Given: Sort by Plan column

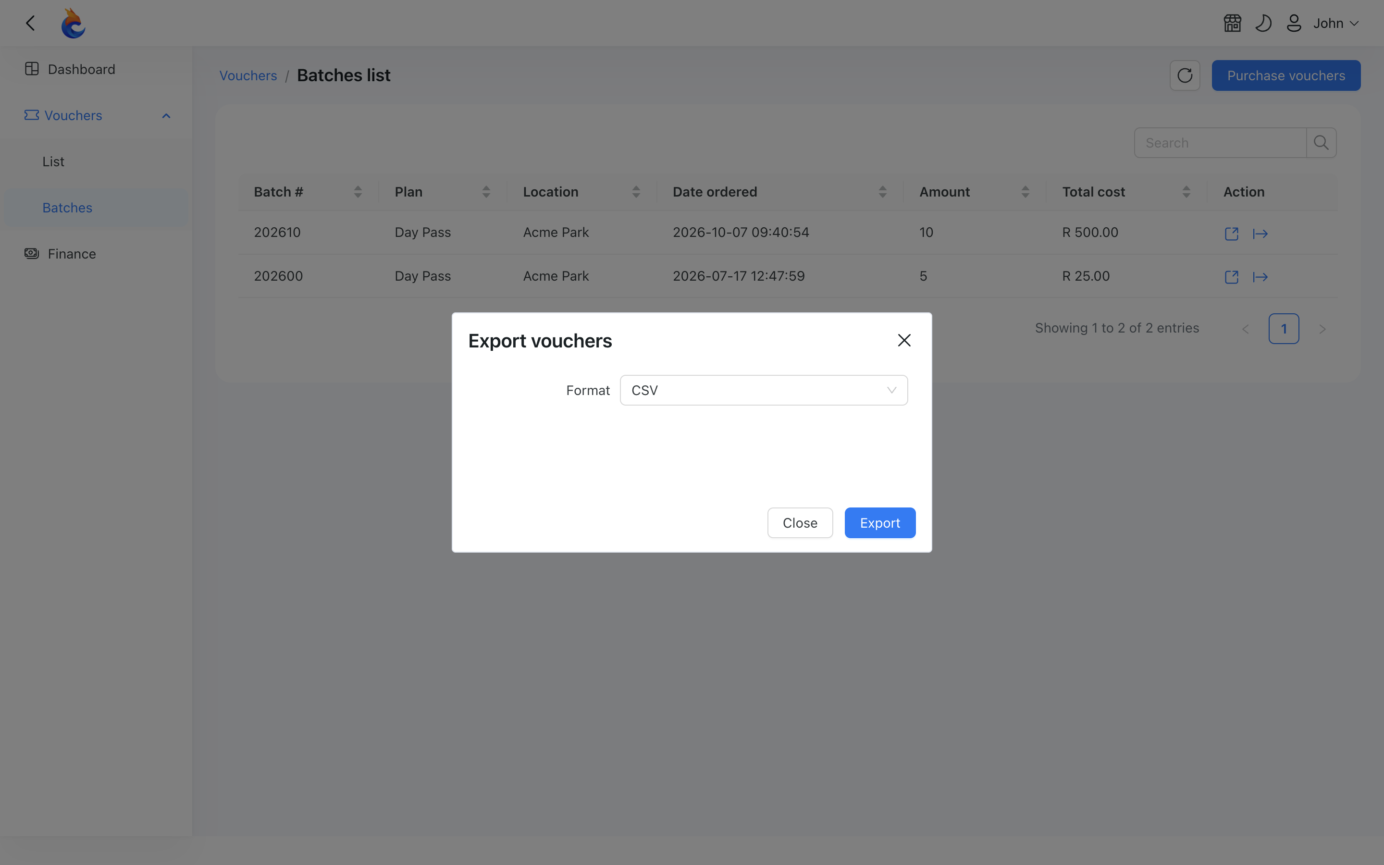Looking at the screenshot, I should click(x=486, y=192).
